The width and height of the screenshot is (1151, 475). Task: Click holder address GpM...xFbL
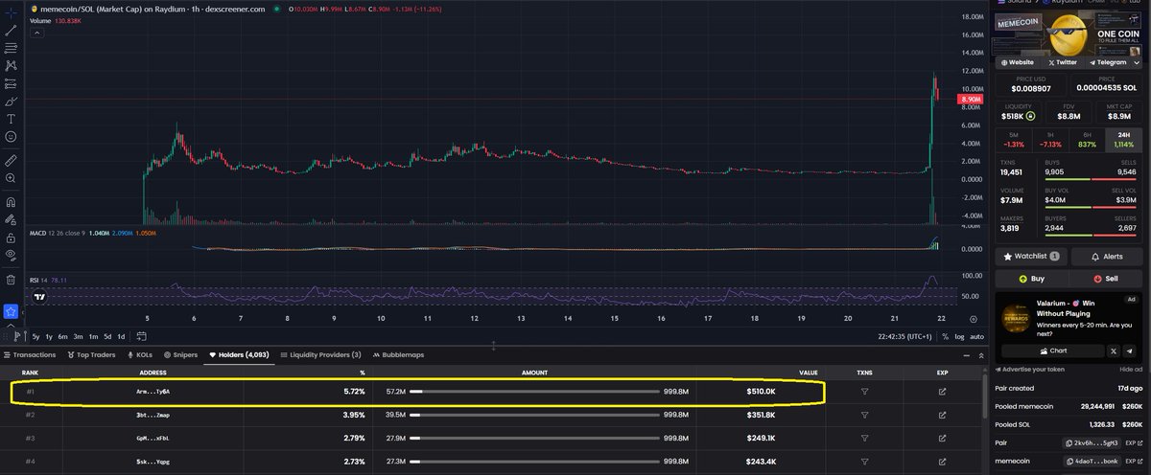(x=153, y=438)
